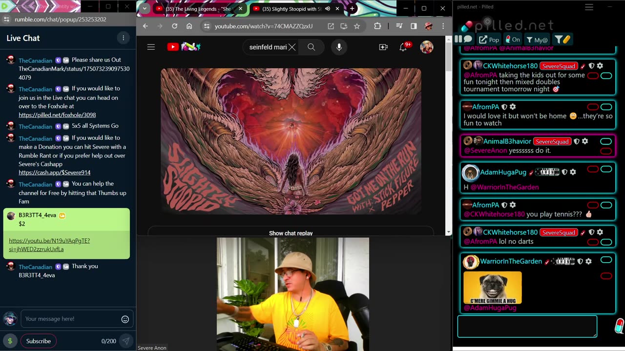Open Chrome profile avatar
The width and height of the screenshot is (625, 351).
click(x=429, y=26)
